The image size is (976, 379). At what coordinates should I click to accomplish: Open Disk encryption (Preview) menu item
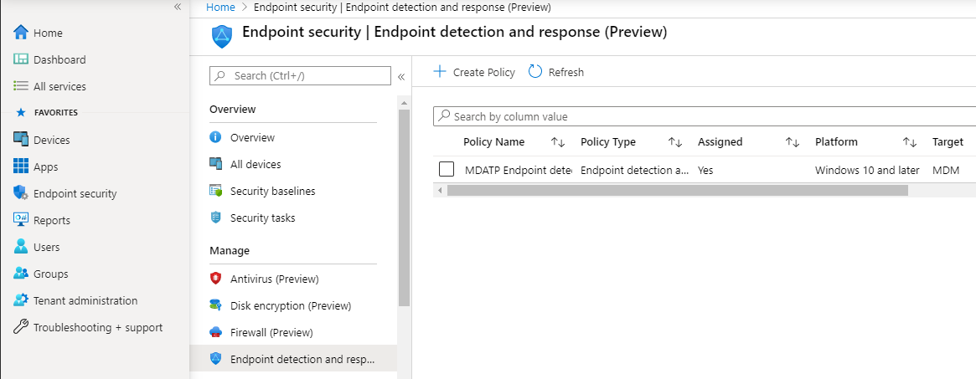(290, 305)
